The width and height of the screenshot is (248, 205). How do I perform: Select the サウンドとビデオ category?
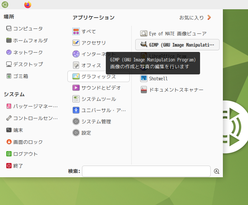point(101,88)
